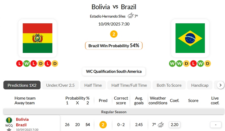Viewport: 225px width, 131px height.
Task: Toggle the favorite star under WCQ
Action: 9,129
